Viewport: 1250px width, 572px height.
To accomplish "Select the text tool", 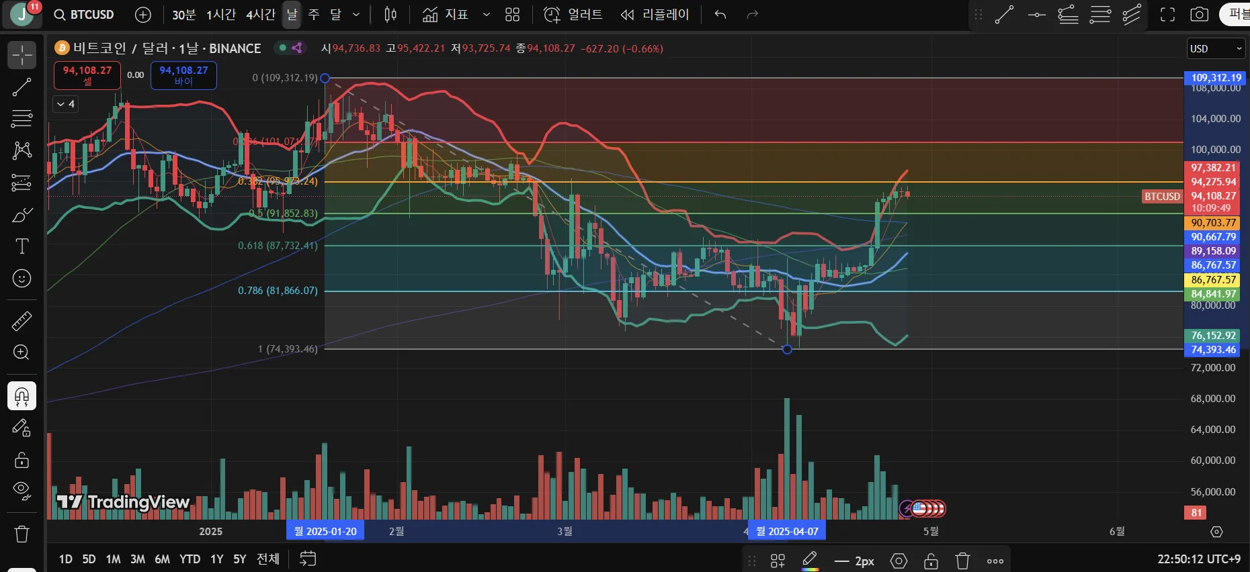I will [x=22, y=246].
